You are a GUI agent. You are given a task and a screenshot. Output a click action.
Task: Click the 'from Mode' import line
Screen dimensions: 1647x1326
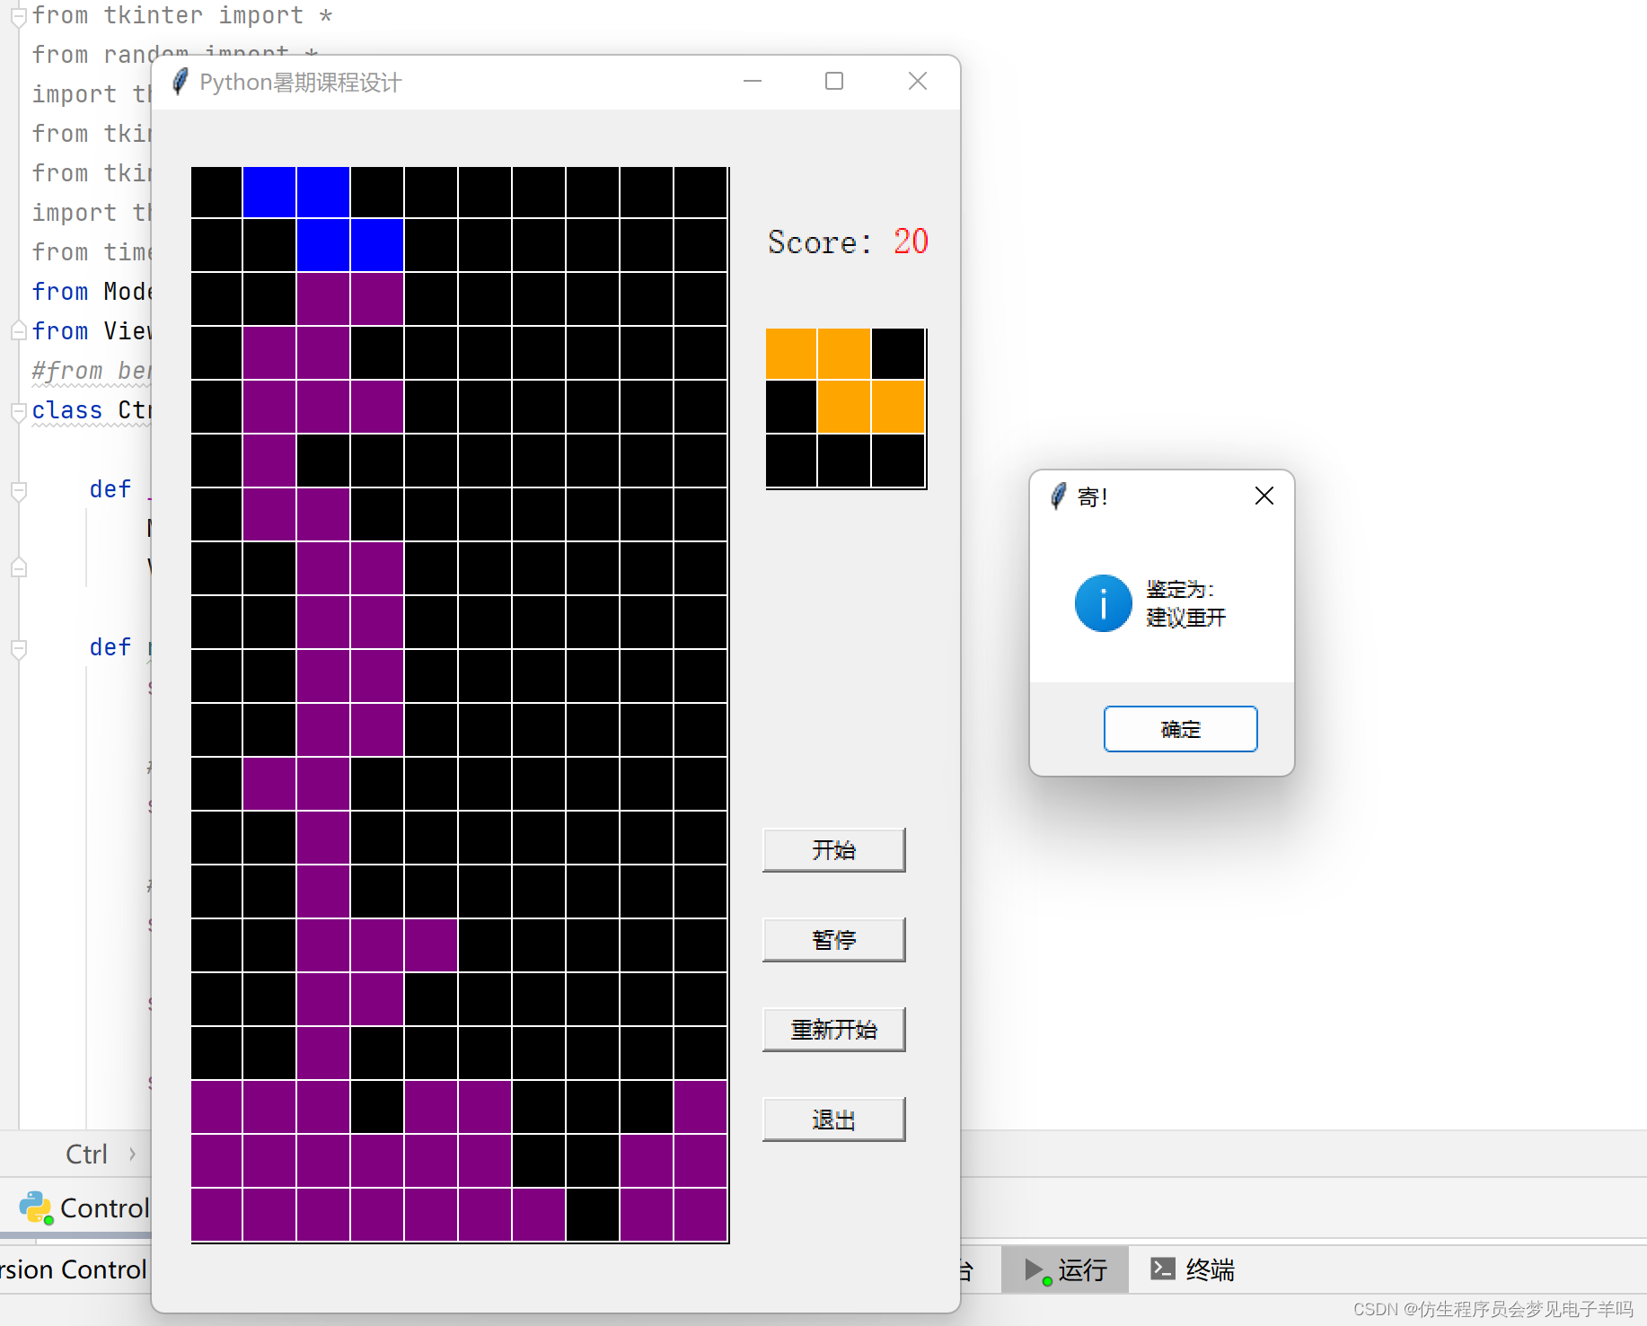(92, 292)
